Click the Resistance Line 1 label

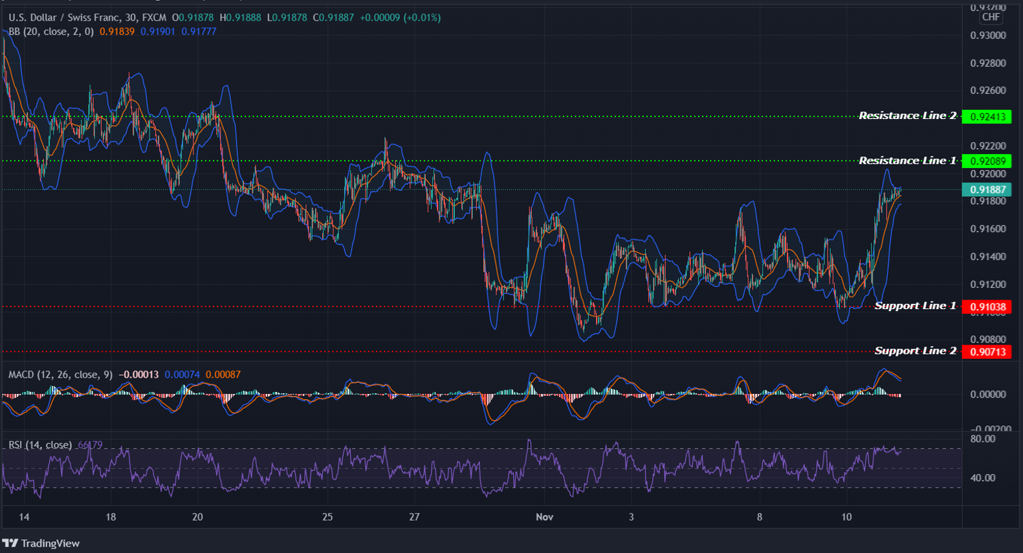click(907, 160)
